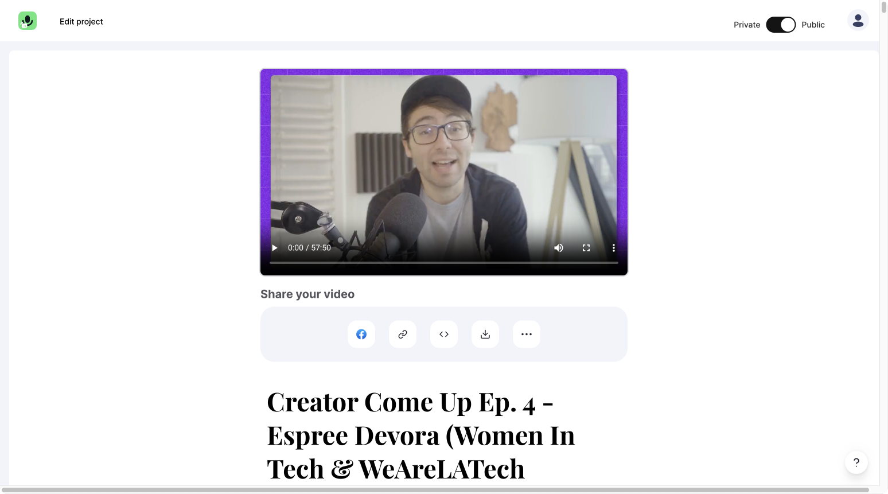Screen dimensions: 888x494
Task: Share video to Facebook
Action: coord(361,334)
